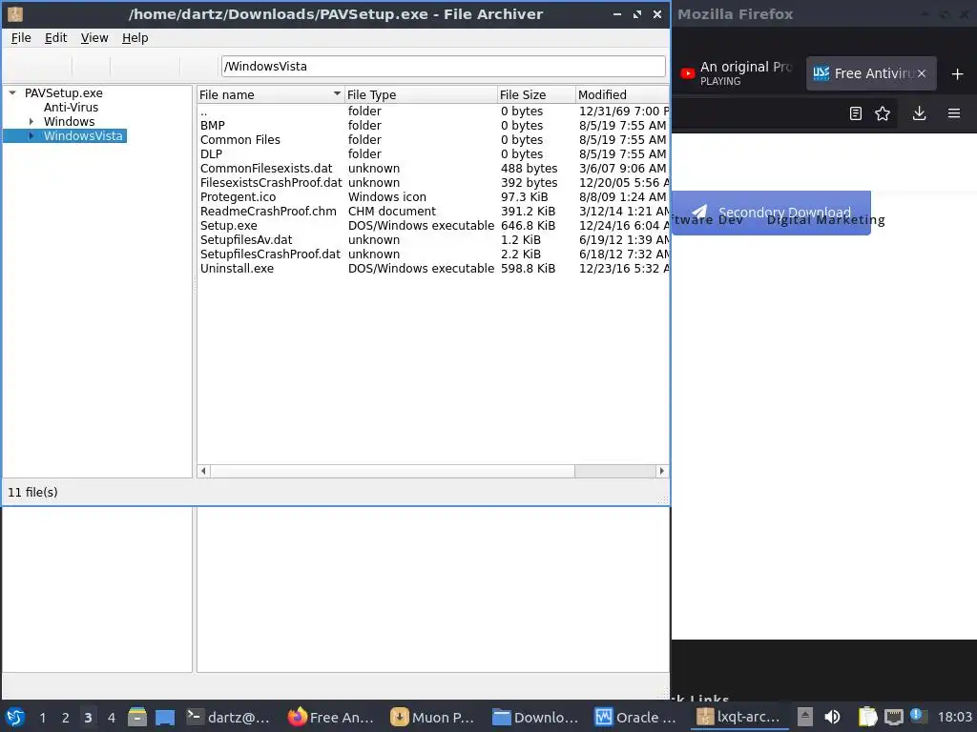Open the LXQt start menu icon

[15, 717]
